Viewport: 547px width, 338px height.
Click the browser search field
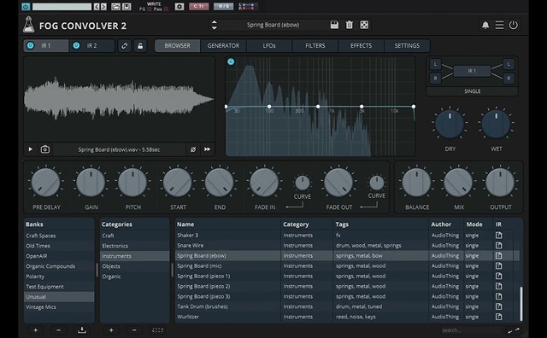pyautogui.click(x=471, y=330)
